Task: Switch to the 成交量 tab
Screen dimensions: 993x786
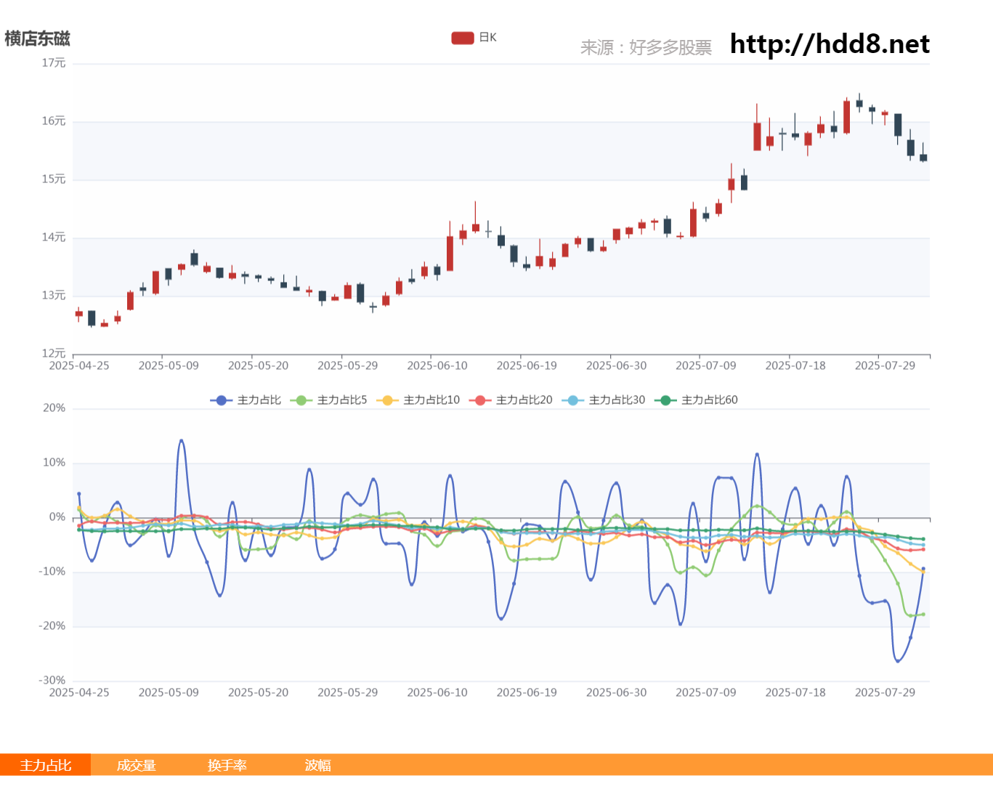Action: click(x=136, y=766)
